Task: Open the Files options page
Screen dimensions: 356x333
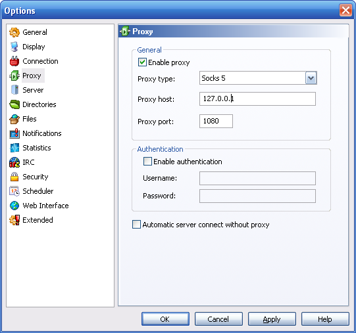Action: pos(30,119)
